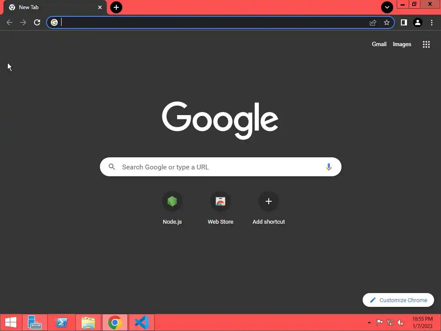Screen dimensions: 441x331
Task: Expand the tab search dropdown arrow
Action: pyautogui.click(x=387, y=7)
